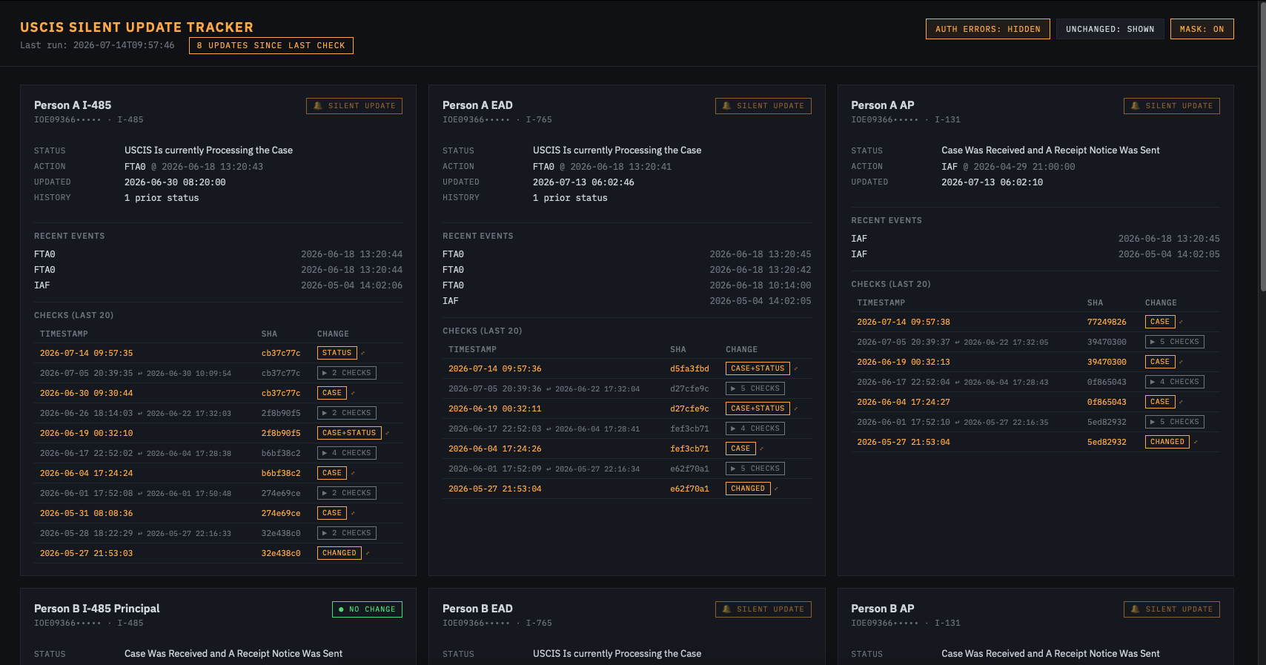Screen dimensions: 1266x665
Task: Click the green NO CHANGE badge on Person B I-485 Principal
Action: (367, 609)
